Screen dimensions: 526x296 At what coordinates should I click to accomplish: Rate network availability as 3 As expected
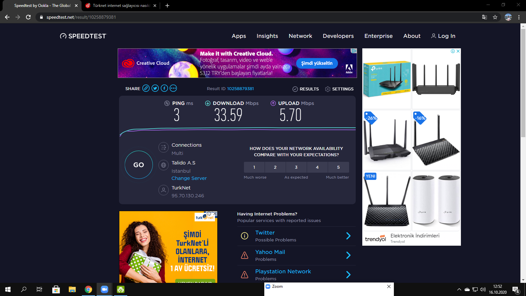pyautogui.click(x=296, y=167)
